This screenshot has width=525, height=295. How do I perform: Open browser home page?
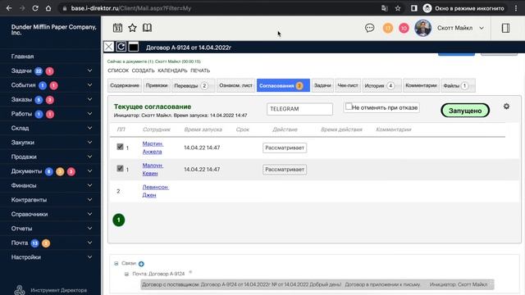(x=48, y=8)
